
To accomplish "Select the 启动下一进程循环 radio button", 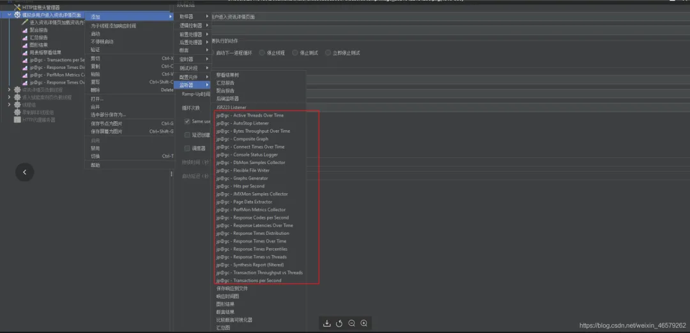I will (x=212, y=53).
